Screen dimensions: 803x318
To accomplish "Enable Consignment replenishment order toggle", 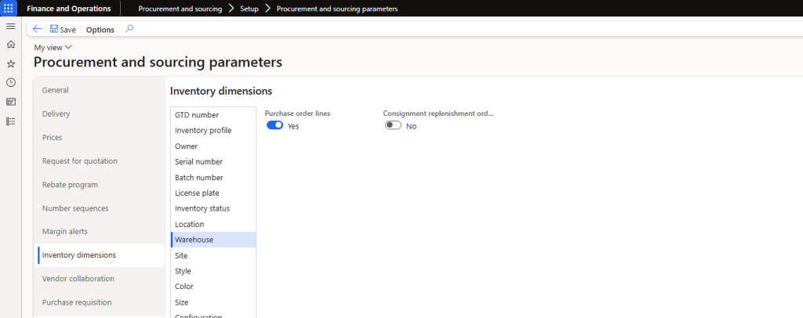I will click(x=393, y=125).
